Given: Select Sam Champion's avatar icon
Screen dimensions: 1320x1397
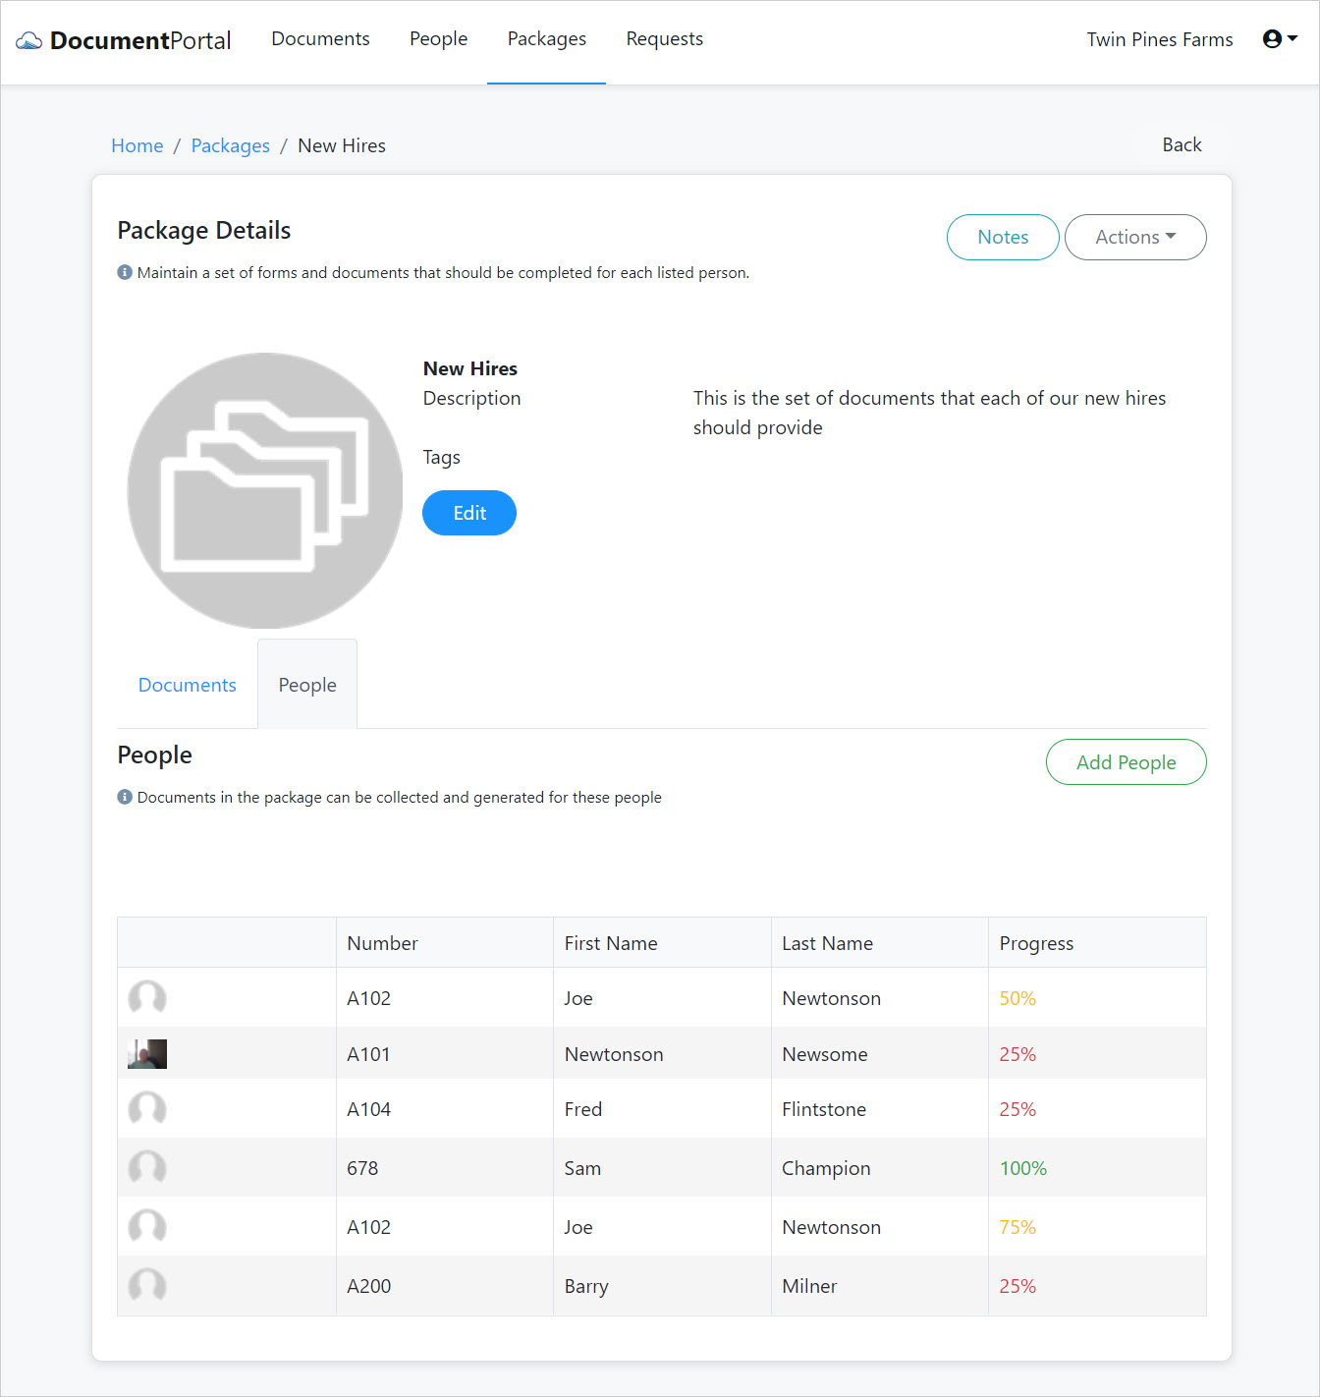Looking at the screenshot, I should [146, 1167].
